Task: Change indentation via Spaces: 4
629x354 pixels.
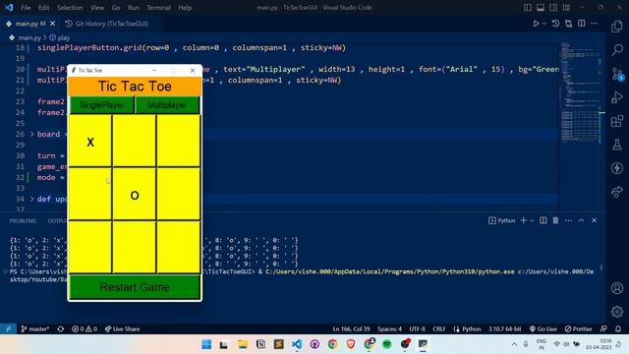Action: 389,328
